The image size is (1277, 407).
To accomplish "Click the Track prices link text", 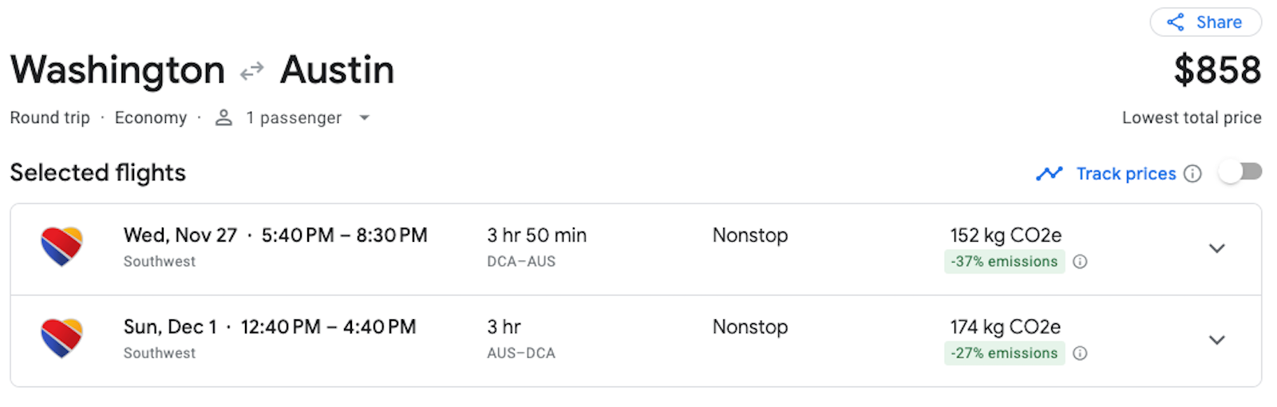I will coord(1125,174).
